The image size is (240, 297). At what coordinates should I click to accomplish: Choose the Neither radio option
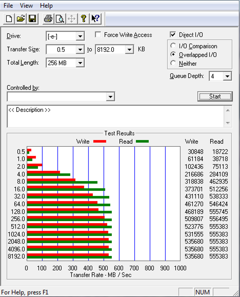173,63
